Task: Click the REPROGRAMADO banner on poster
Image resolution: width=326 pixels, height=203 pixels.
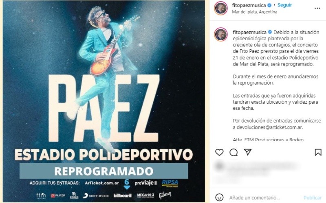Action: tap(104, 171)
